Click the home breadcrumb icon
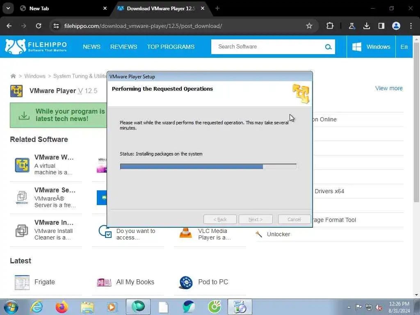 click(13, 76)
